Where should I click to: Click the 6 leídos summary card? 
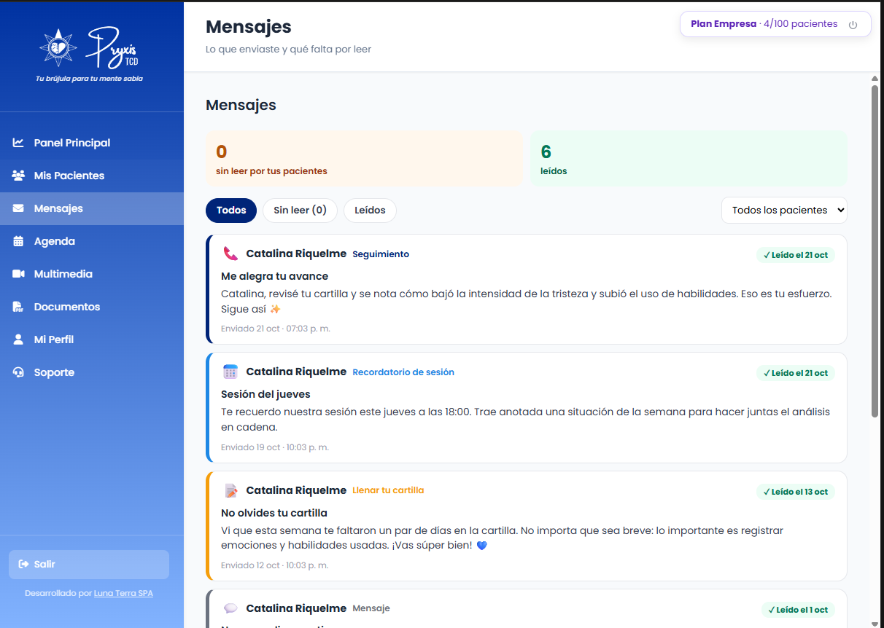pyautogui.click(x=689, y=159)
